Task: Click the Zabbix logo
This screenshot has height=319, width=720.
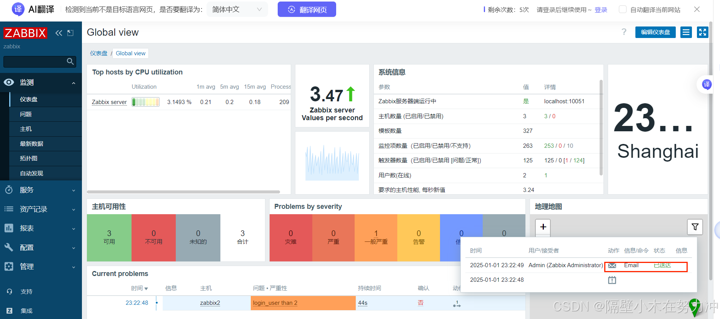Action: tap(25, 33)
